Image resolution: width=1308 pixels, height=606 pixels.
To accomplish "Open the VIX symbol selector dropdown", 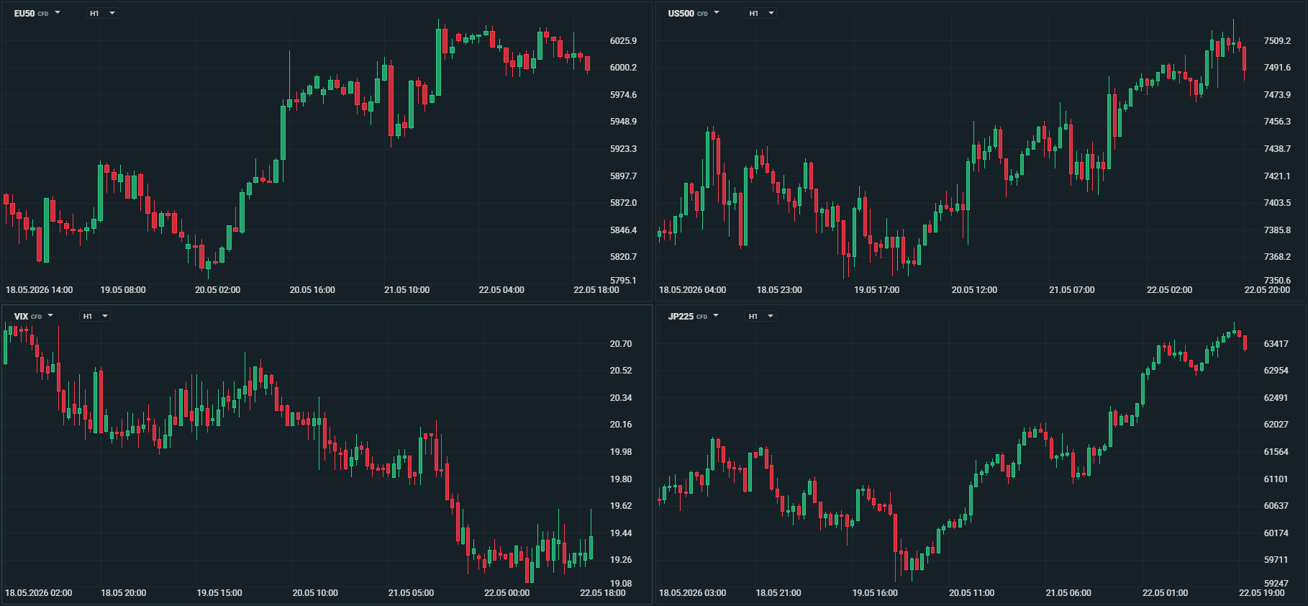I will [33, 316].
